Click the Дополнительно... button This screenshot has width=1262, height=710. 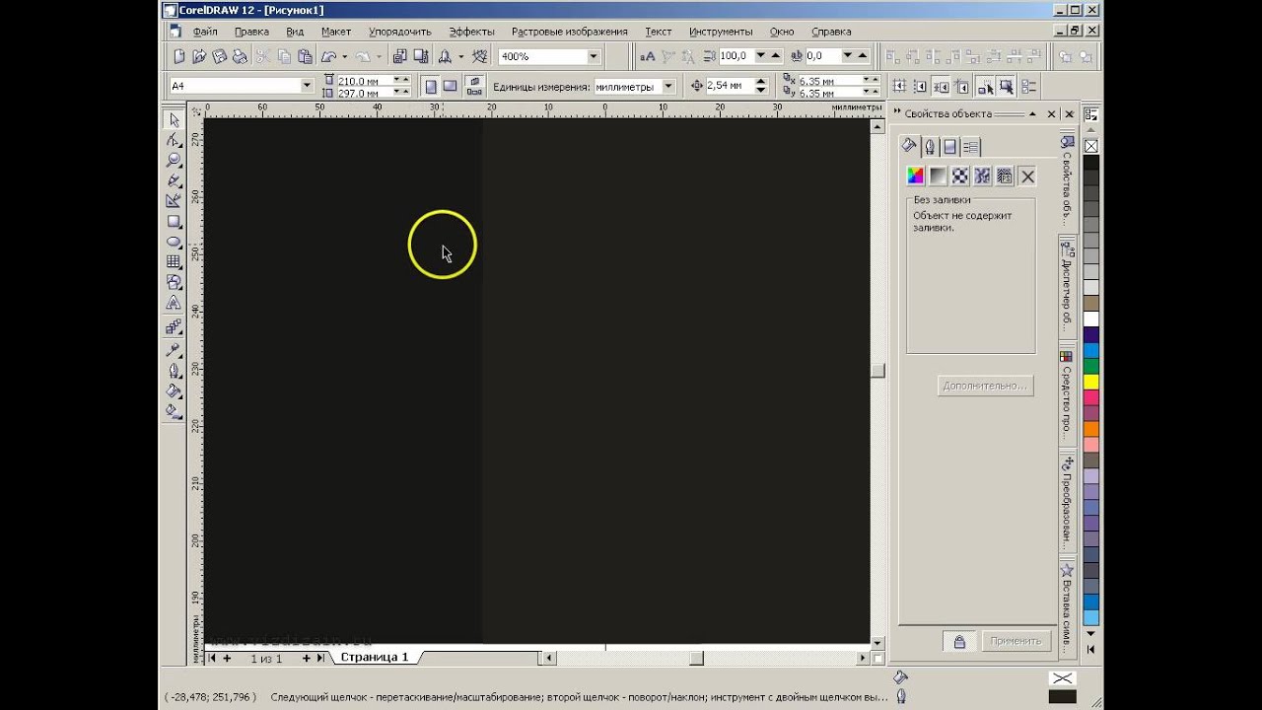pos(985,386)
